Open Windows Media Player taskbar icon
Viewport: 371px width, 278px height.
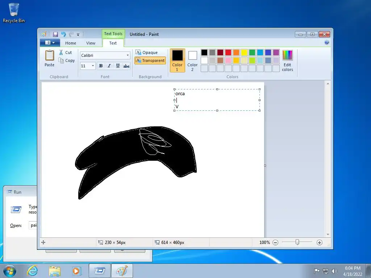(x=76, y=271)
